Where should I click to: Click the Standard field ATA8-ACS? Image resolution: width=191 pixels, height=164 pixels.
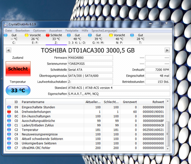click(x=119, y=88)
